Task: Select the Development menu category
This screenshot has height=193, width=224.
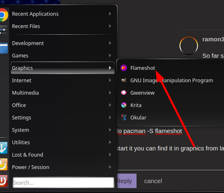Action: (x=63, y=43)
